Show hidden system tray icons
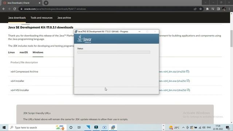 point(183,127)
